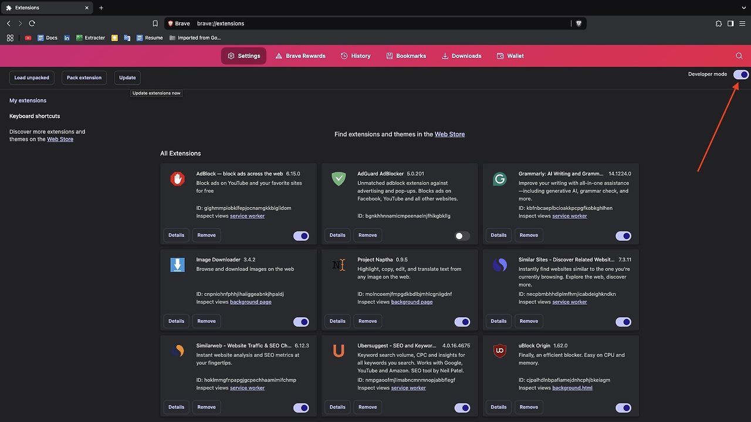Click the forward navigation arrow
The height and width of the screenshot is (422, 751).
[x=20, y=23]
